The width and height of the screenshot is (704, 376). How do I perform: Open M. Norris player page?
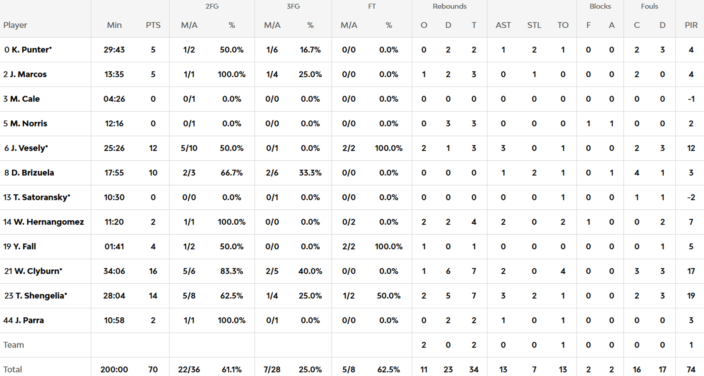click(x=29, y=123)
